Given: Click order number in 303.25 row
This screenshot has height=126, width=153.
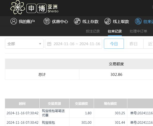Looking at the screenshot, I should tap(142, 113).
